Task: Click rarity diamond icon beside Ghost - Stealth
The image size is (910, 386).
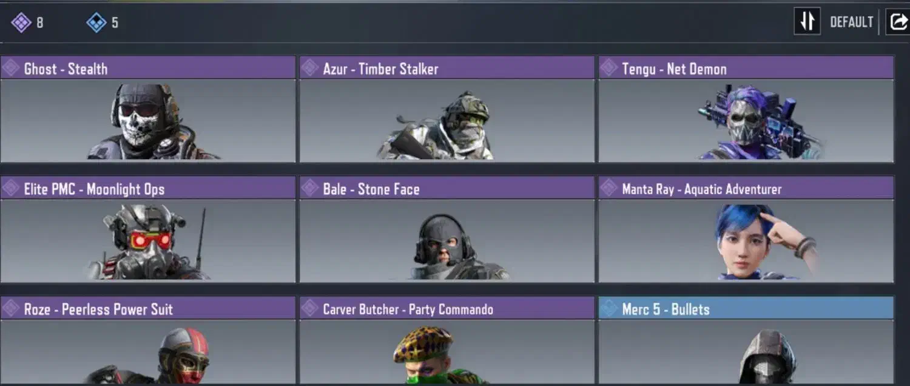Action: (10, 68)
